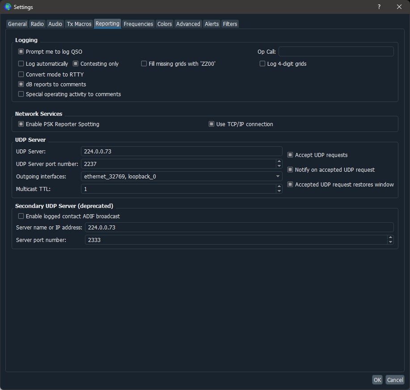Enable Log automatically checkbox
Viewport: 410px width, 390px height.
[x=21, y=64]
